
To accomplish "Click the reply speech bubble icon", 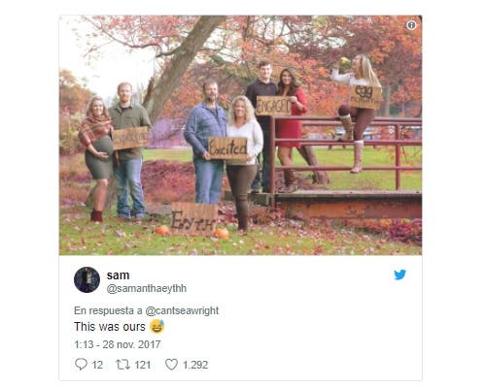I will 81,365.
